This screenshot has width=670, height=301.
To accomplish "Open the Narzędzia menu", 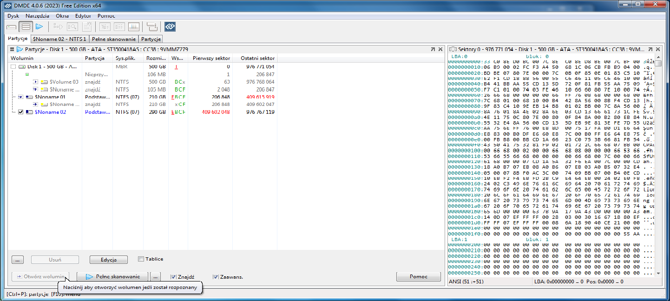I will pyautogui.click(x=37, y=16).
